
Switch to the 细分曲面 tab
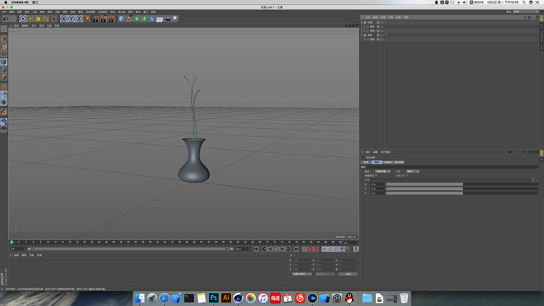399,162
